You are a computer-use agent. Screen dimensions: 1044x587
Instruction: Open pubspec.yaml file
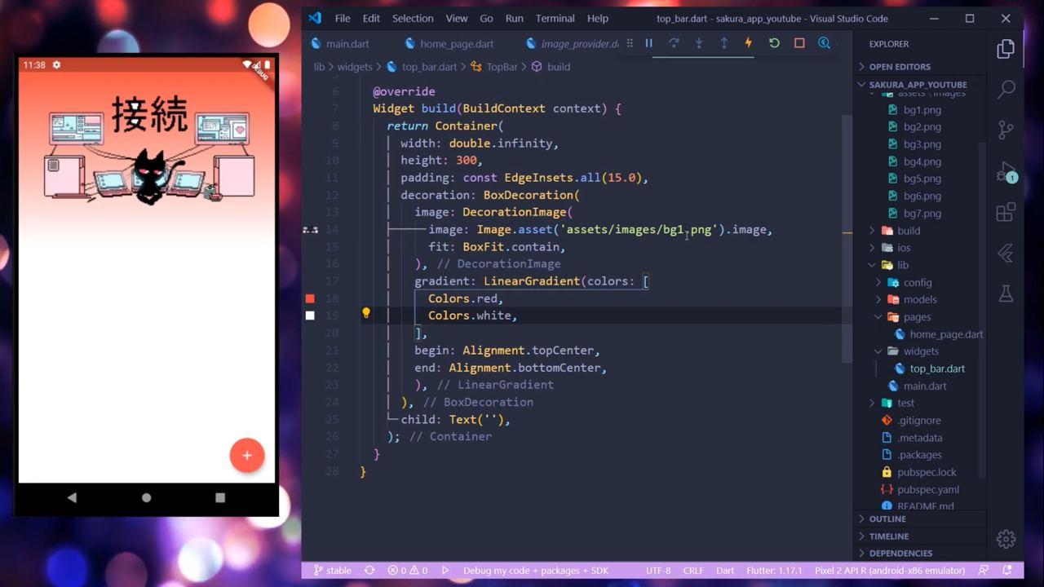point(927,489)
